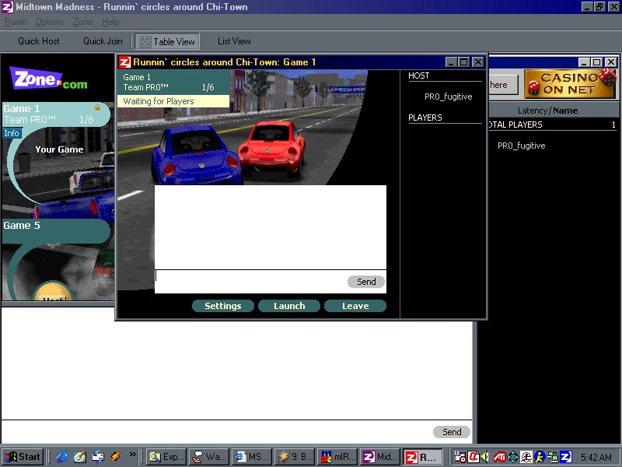Open the Options menu
This screenshot has width=622, height=467.
[50, 22]
